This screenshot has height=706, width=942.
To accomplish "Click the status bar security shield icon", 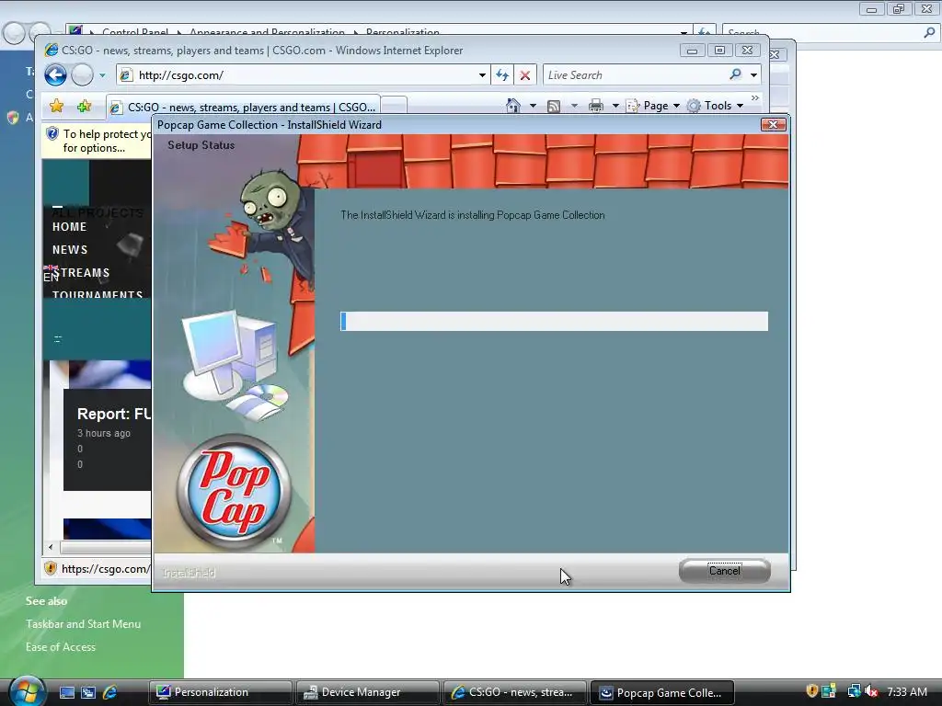I will coord(51,568).
